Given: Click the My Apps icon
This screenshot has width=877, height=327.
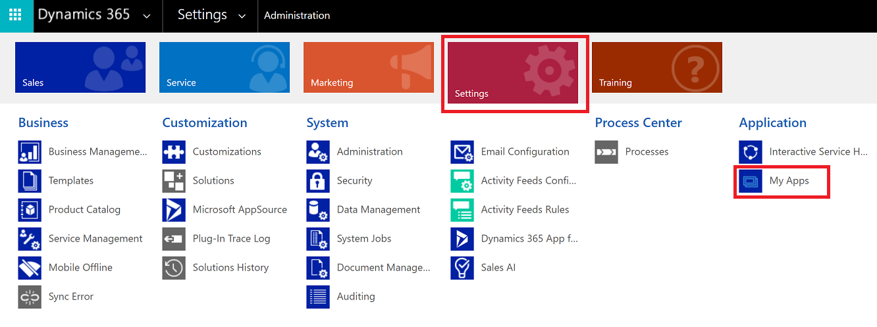Looking at the screenshot, I should (751, 181).
